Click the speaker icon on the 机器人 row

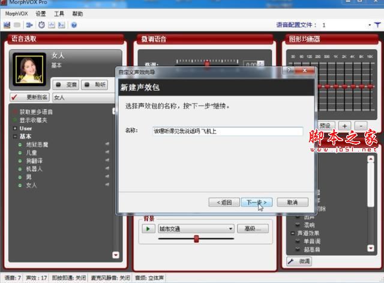(107, 168)
